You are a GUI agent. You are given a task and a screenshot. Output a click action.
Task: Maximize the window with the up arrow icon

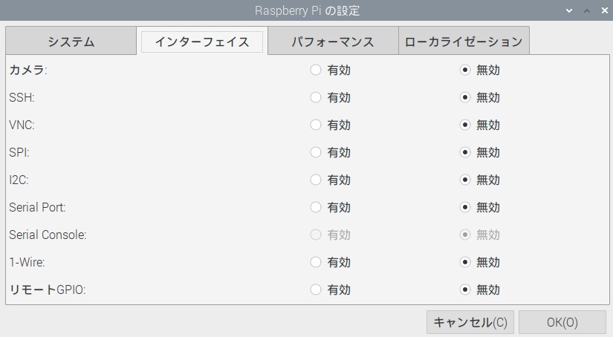(587, 10)
